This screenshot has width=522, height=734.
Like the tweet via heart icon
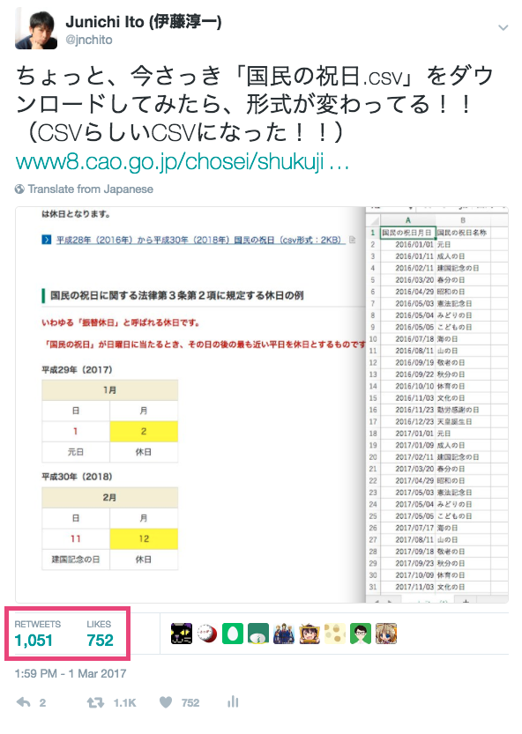[166, 702]
